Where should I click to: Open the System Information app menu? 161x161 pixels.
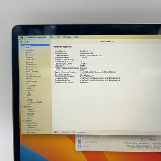coord(36,37)
